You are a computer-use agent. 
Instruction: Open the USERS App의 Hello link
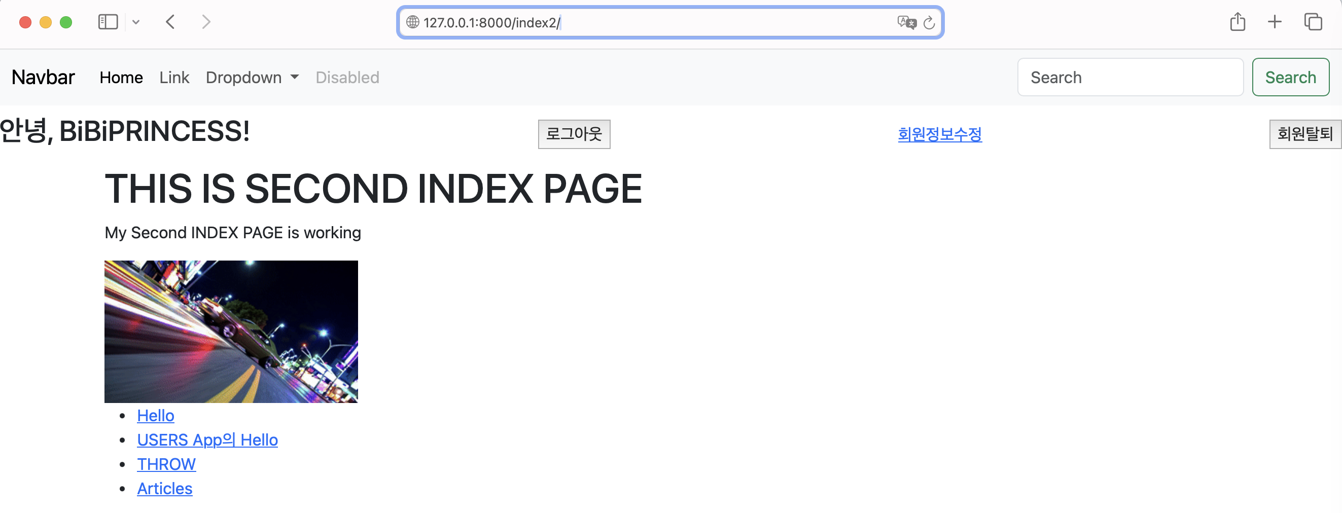(207, 439)
